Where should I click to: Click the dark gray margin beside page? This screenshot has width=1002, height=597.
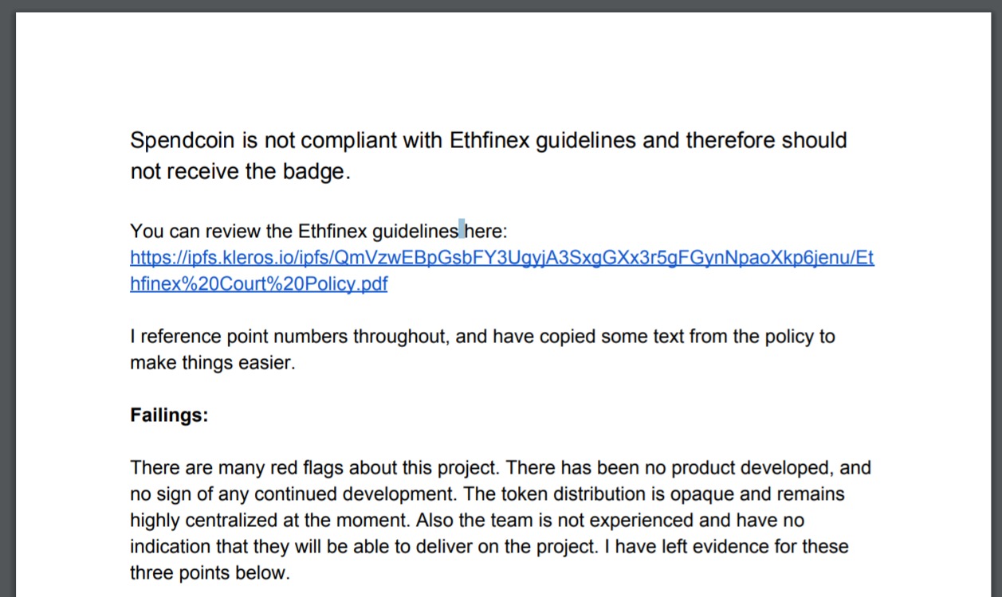point(7,318)
